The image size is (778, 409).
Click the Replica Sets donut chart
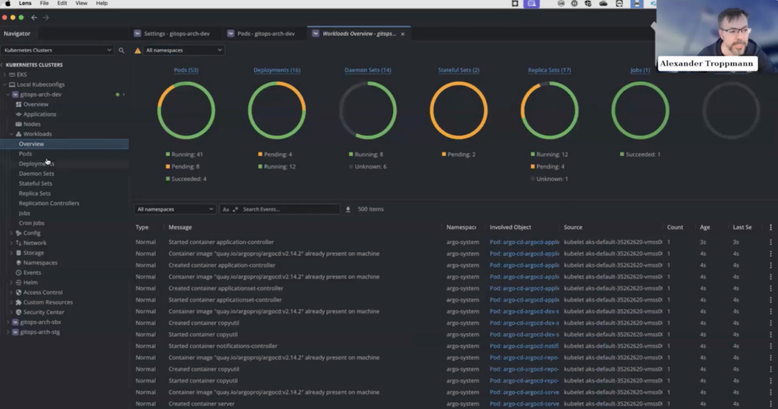pyautogui.click(x=549, y=110)
